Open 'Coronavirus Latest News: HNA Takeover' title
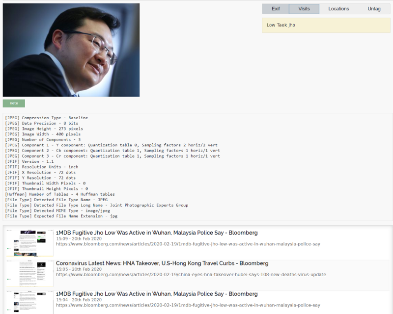393x314 pixels. (x=162, y=263)
